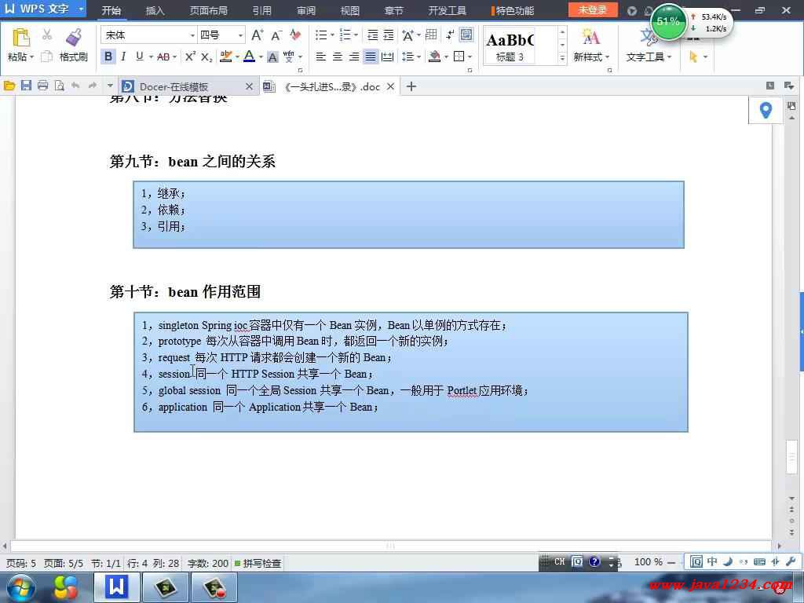Click the zoom out minus button
Image resolution: width=804 pixels, height=603 pixels.
[x=671, y=562]
